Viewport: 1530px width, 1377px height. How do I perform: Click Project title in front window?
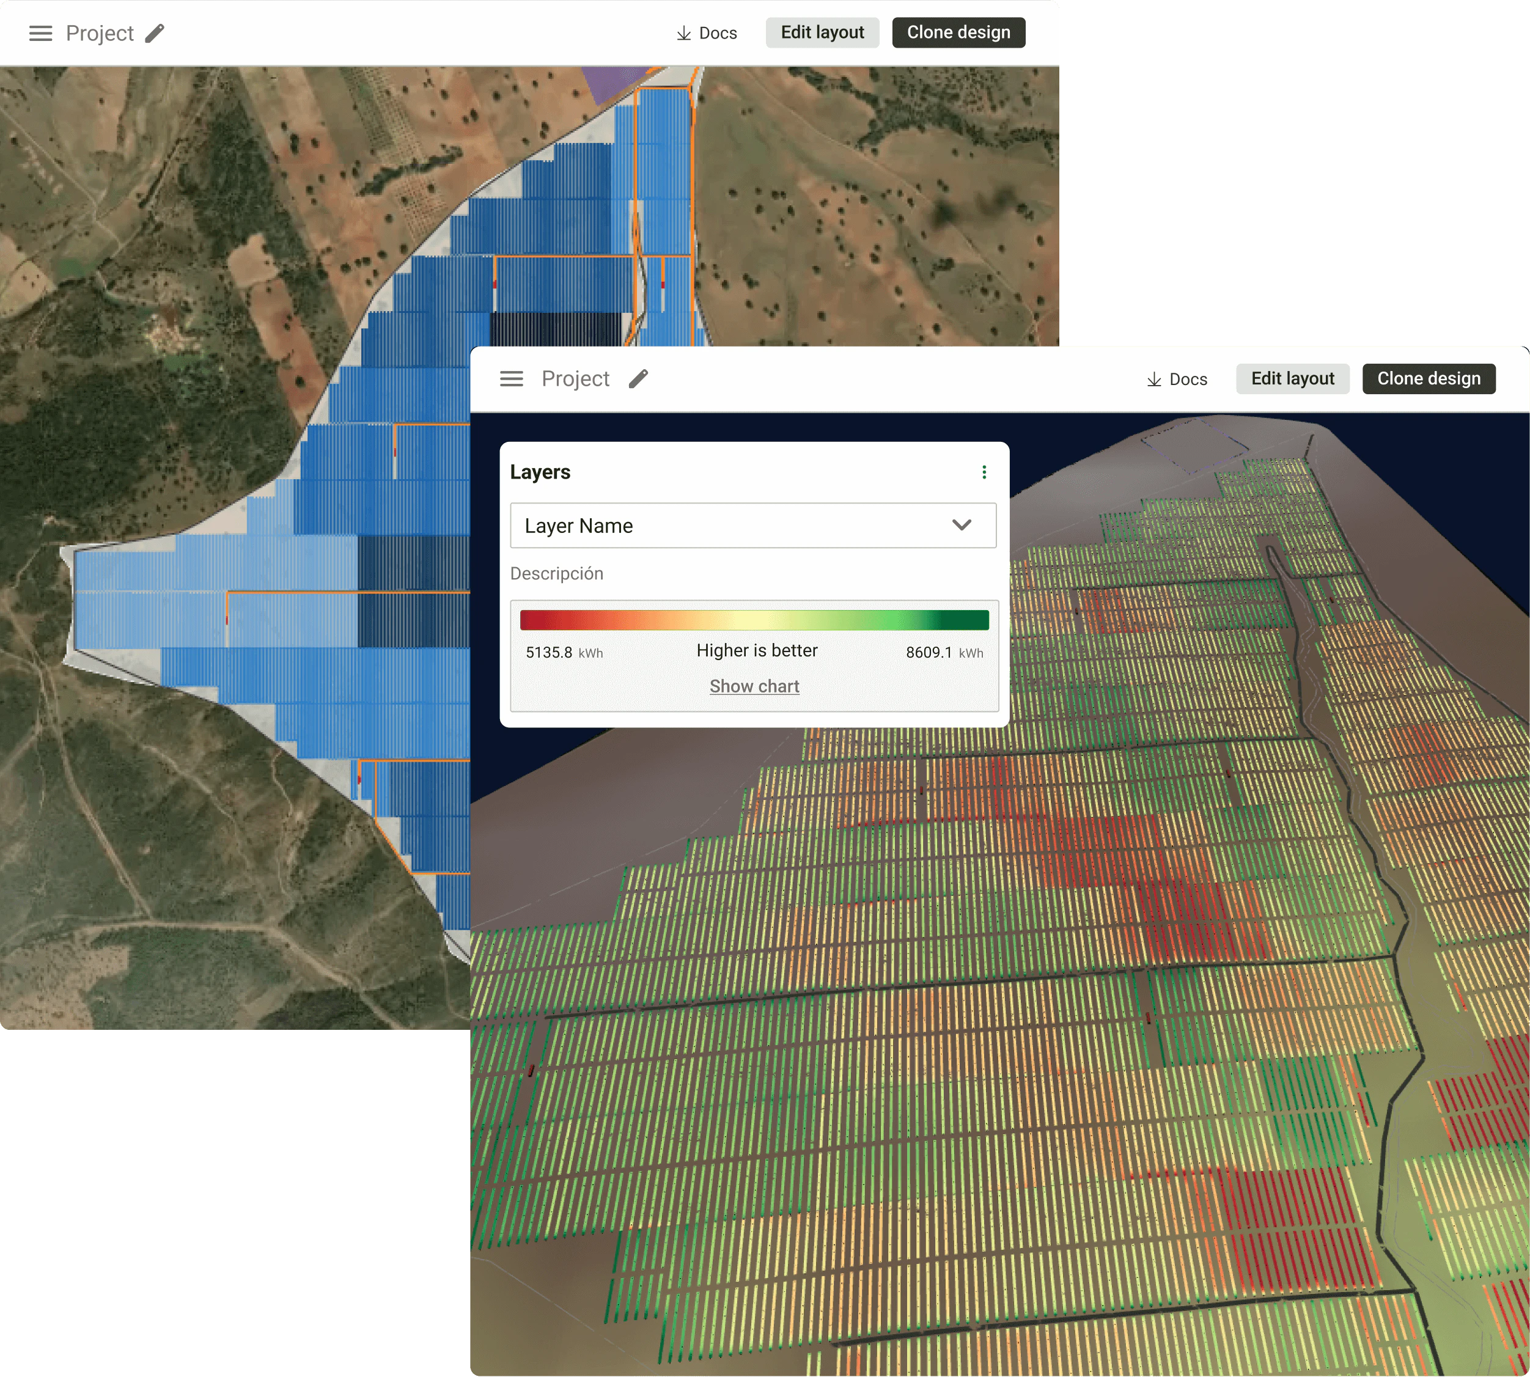575,379
